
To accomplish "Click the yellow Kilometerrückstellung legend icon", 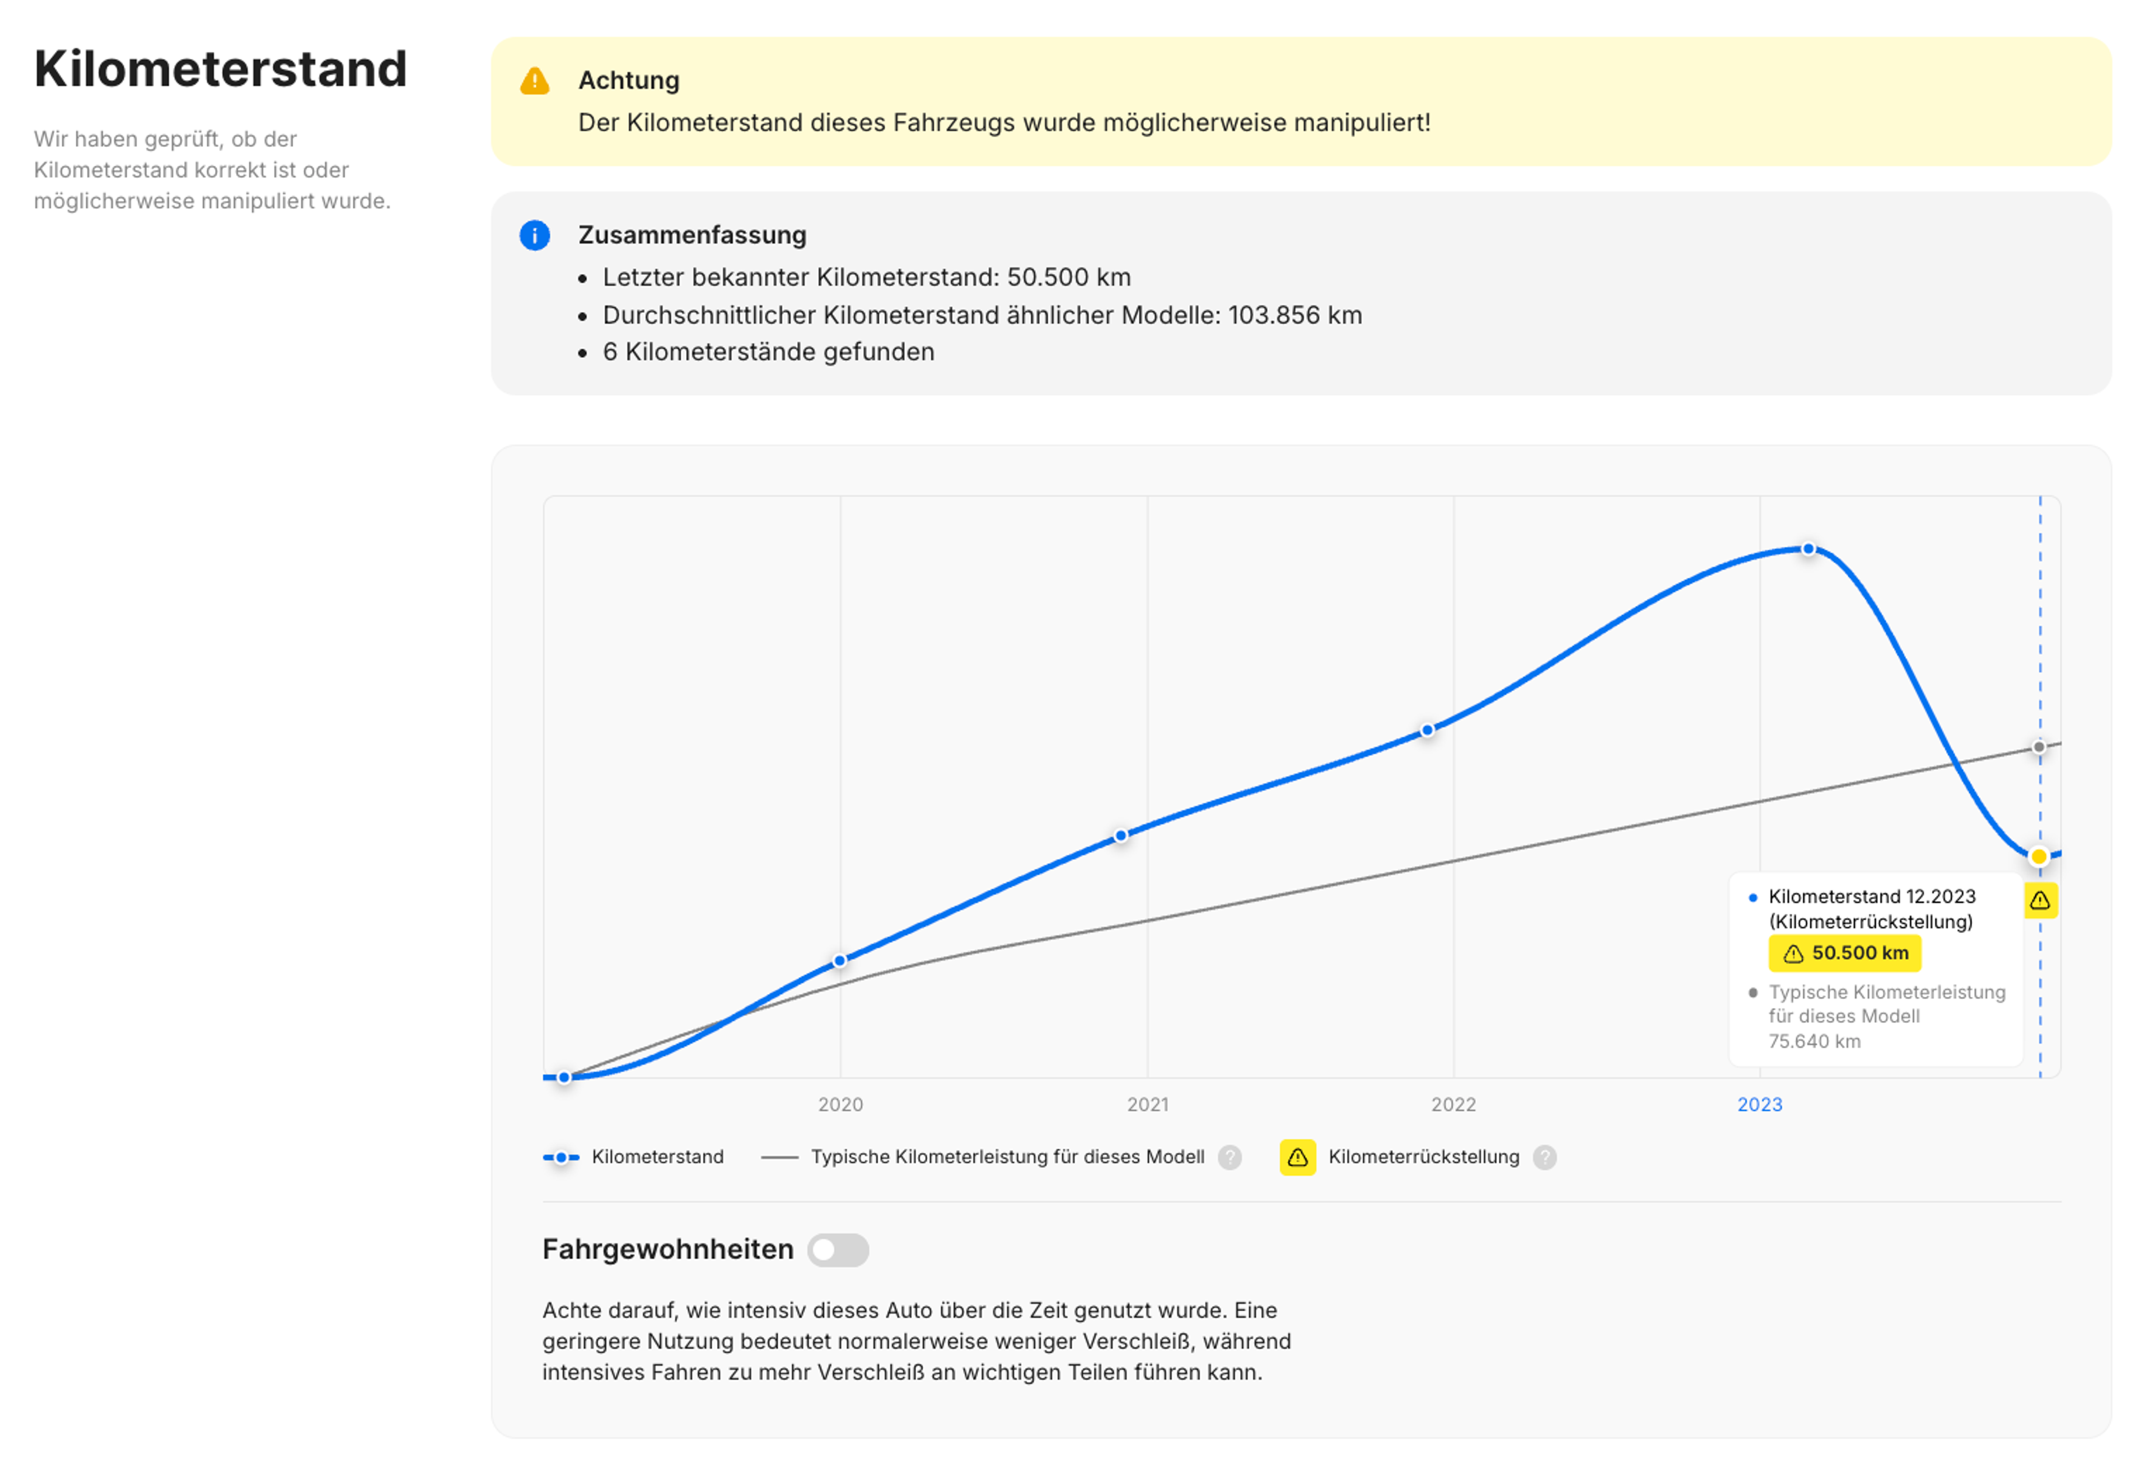I will [x=1297, y=1157].
